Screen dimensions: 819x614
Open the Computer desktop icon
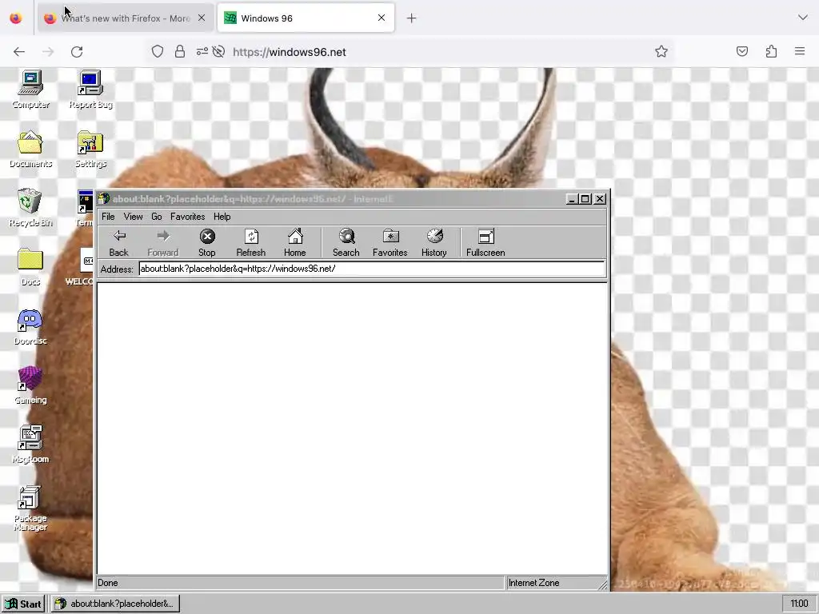click(x=31, y=90)
